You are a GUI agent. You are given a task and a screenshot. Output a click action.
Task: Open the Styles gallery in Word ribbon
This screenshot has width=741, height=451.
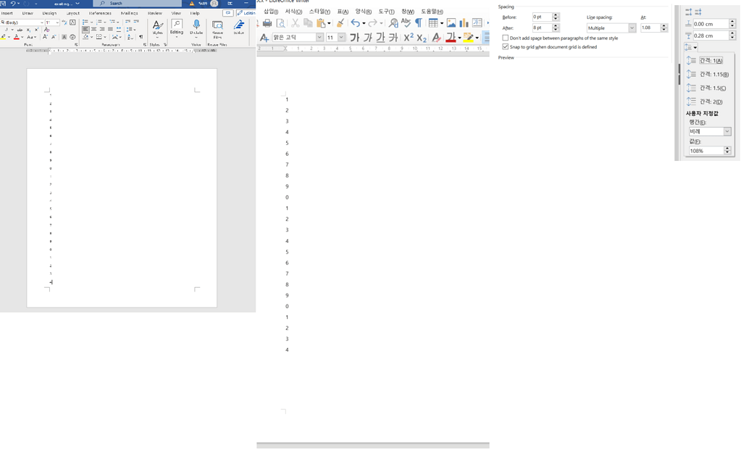[x=157, y=28]
